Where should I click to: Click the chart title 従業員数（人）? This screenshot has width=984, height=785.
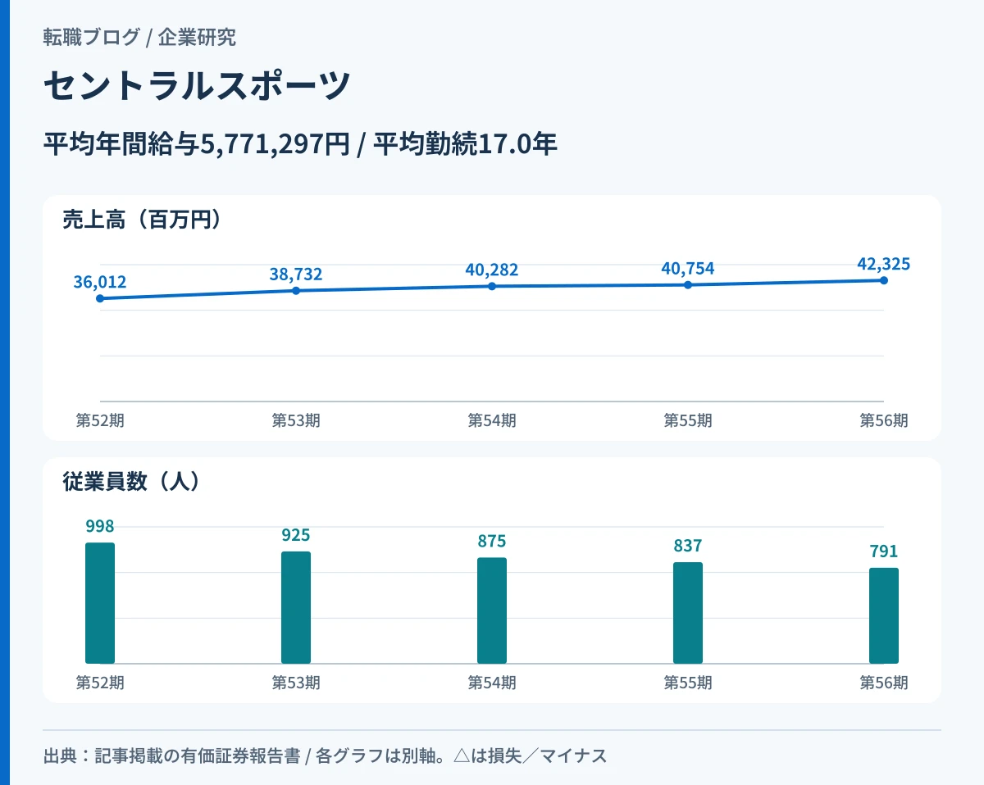point(133,482)
